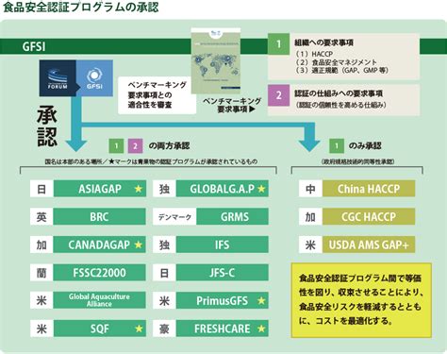Click the small purple 2 box beside の両方承認

135,146
